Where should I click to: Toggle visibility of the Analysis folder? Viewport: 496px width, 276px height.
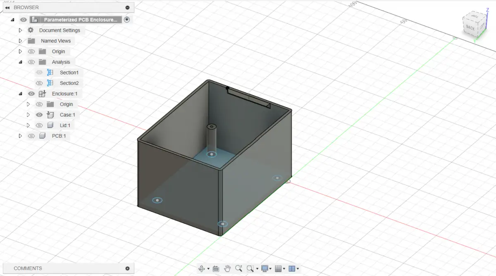coord(31,62)
